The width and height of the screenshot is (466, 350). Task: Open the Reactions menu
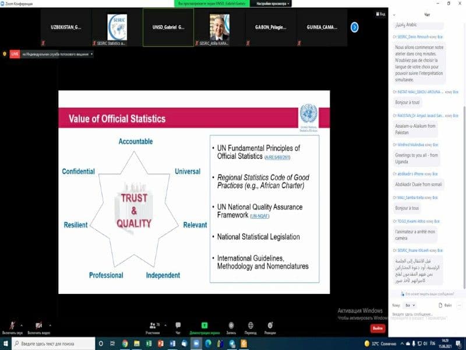tap(270, 325)
